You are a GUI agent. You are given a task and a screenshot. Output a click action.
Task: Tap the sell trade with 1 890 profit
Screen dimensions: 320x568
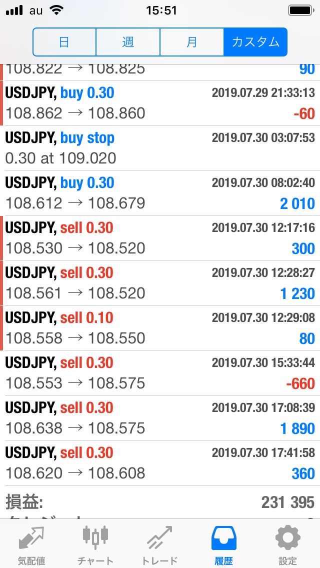[x=160, y=418]
